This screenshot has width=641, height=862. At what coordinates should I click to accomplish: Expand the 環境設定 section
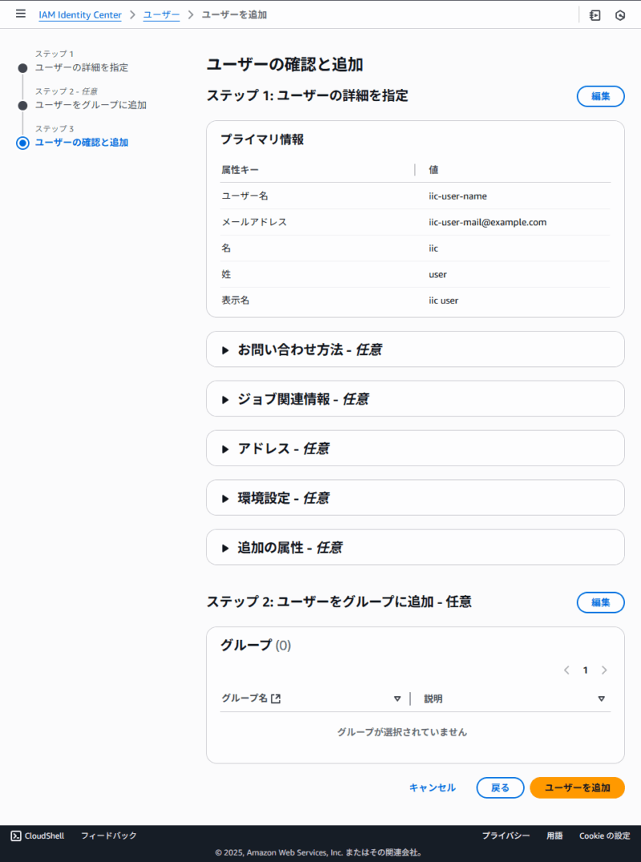[415, 498]
